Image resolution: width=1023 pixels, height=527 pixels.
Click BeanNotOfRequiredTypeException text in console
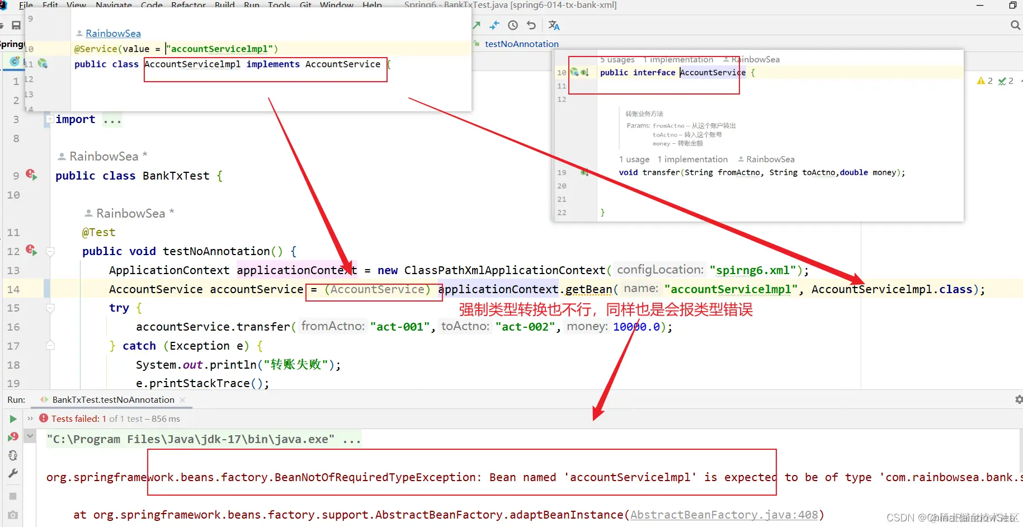375,477
